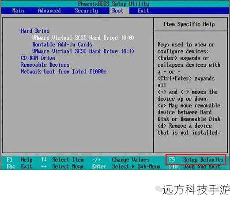Image resolution: width=230 pixels, height=198 pixels.
Task: Select the Boot tab
Action: coord(118,11)
